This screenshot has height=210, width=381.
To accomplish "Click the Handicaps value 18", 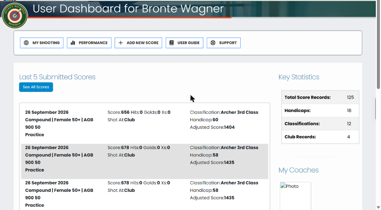I will [349, 111].
